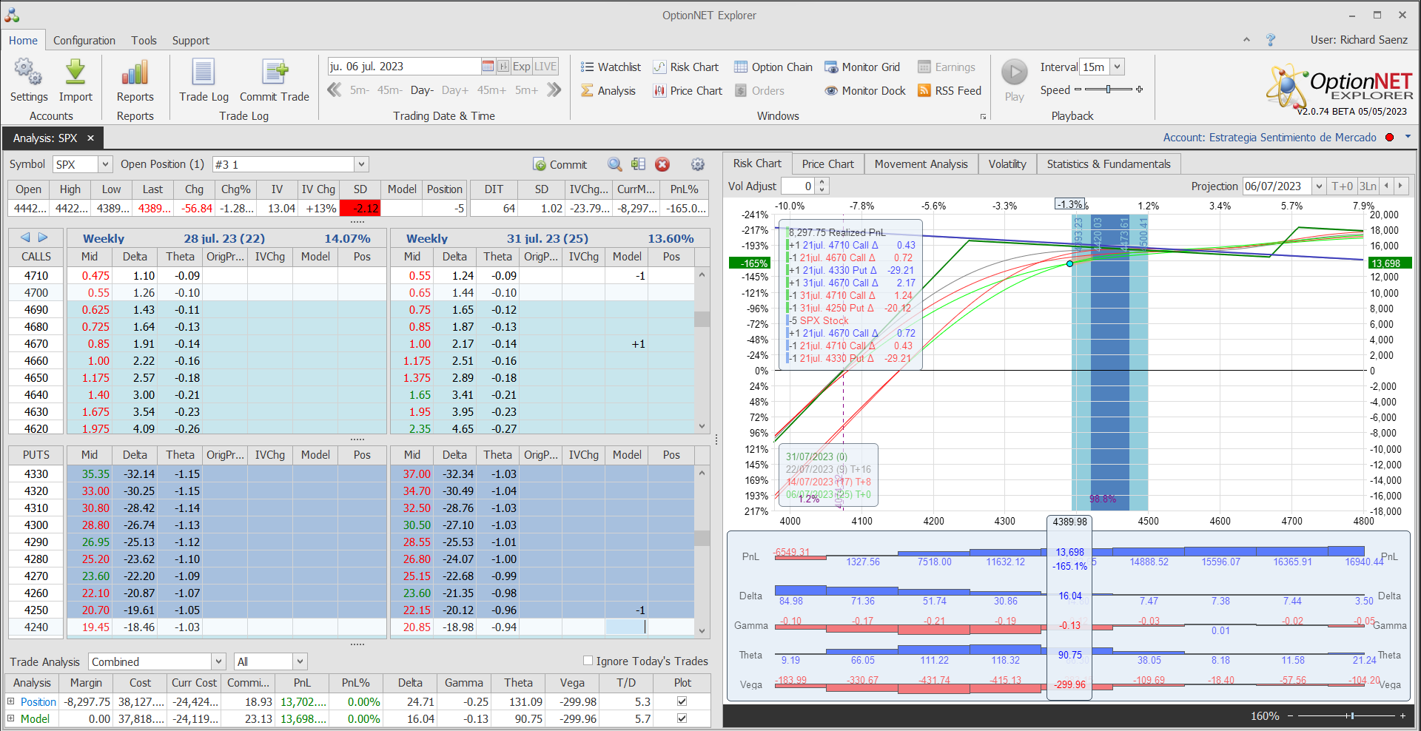1421x731 pixels.
Task: Increase the Vol Adjust spinner value
Action: 822,182
